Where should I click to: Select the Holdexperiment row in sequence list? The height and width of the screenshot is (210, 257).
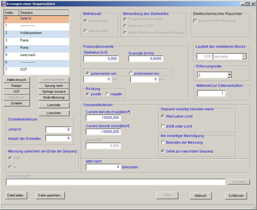click(x=37, y=33)
